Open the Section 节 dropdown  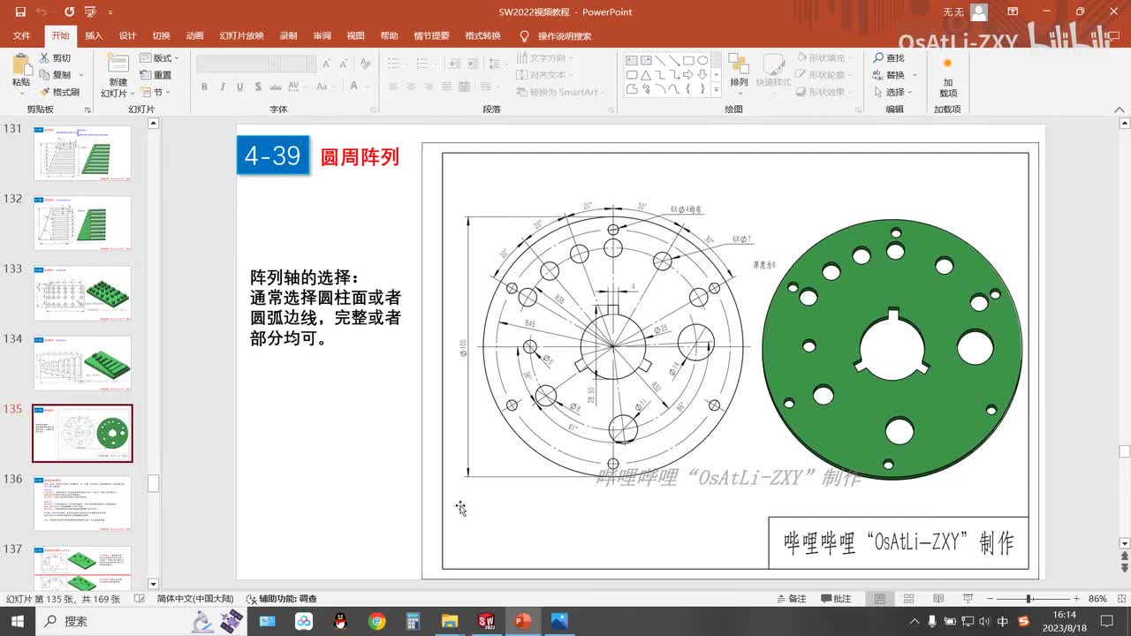point(156,92)
